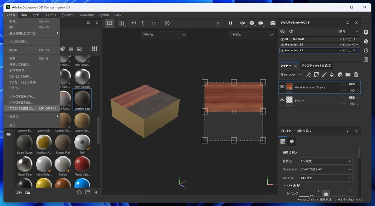
Task: Click the smart material icon in the Layers panel
Action: point(340,75)
